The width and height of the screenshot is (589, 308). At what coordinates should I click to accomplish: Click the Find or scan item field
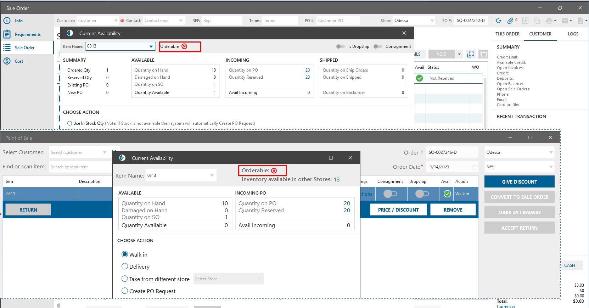tap(80, 167)
